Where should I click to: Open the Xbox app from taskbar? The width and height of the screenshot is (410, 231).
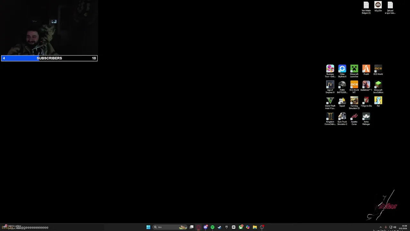coord(241,227)
